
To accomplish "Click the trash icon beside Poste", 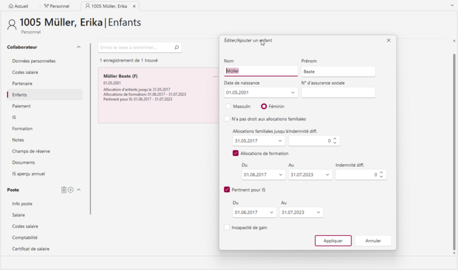I will (x=63, y=190).
